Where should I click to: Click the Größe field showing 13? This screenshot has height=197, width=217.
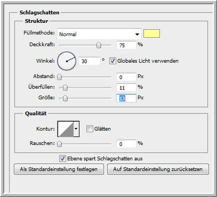(x=126, y=98)
